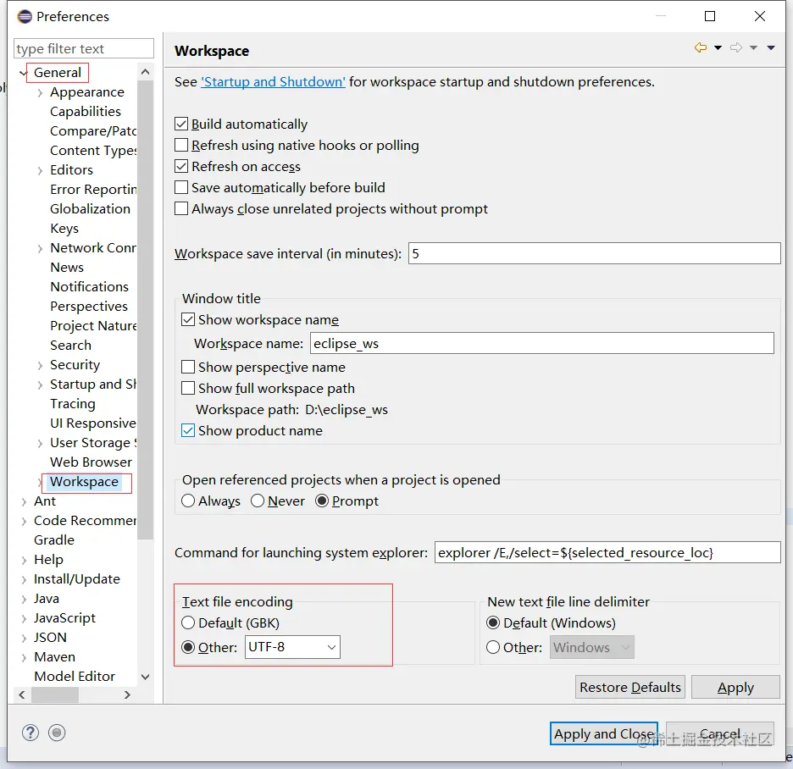793x769 pixels.
Task: Select News preference page
Action: pyautogui.click(x=67, y=268)
